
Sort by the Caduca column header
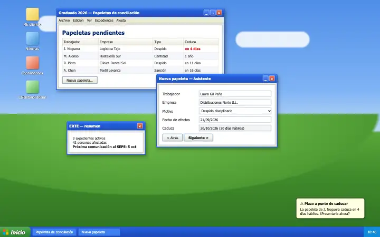pos(201,42)
